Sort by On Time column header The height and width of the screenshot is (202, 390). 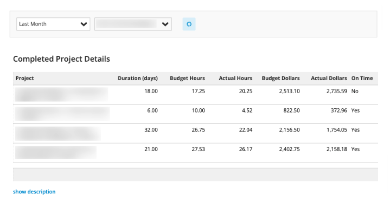tap(362, 79)
